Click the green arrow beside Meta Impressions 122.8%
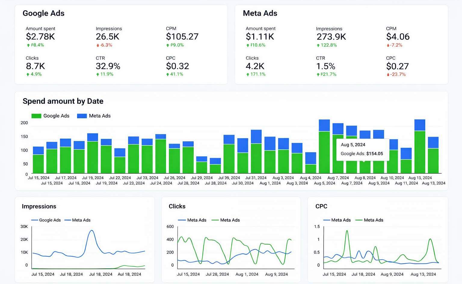 (318, 45)
